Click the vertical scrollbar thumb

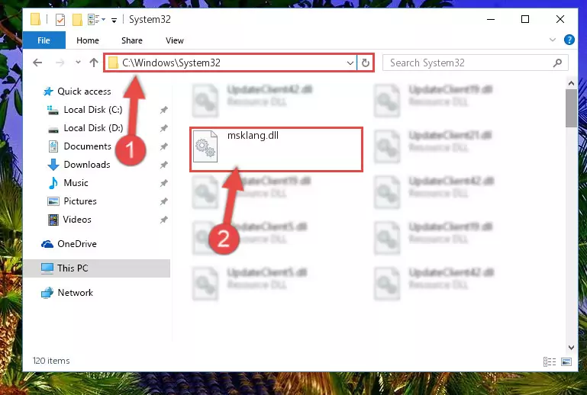pos(571,108)
